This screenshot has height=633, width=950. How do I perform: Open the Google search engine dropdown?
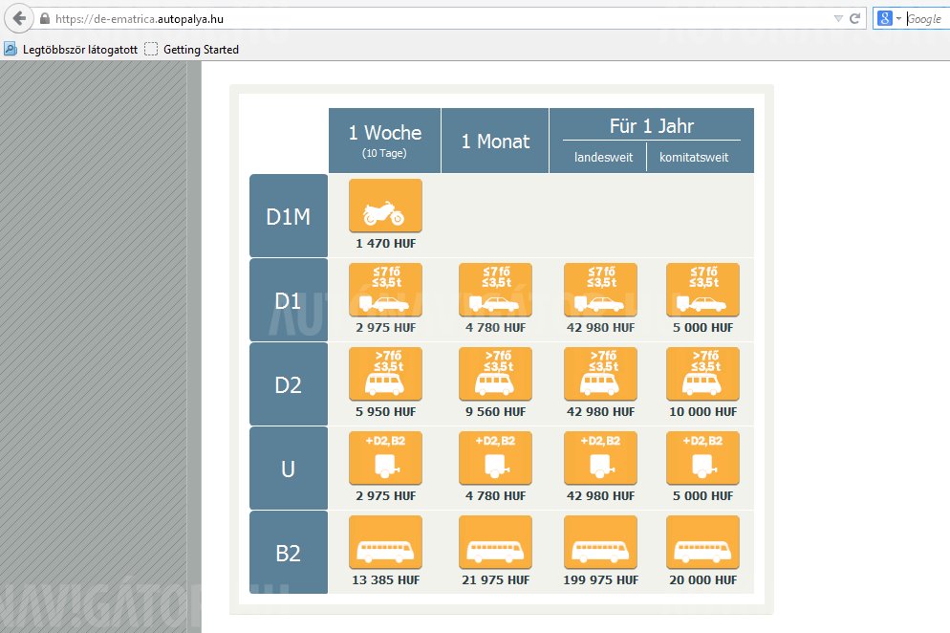point(889,18)
